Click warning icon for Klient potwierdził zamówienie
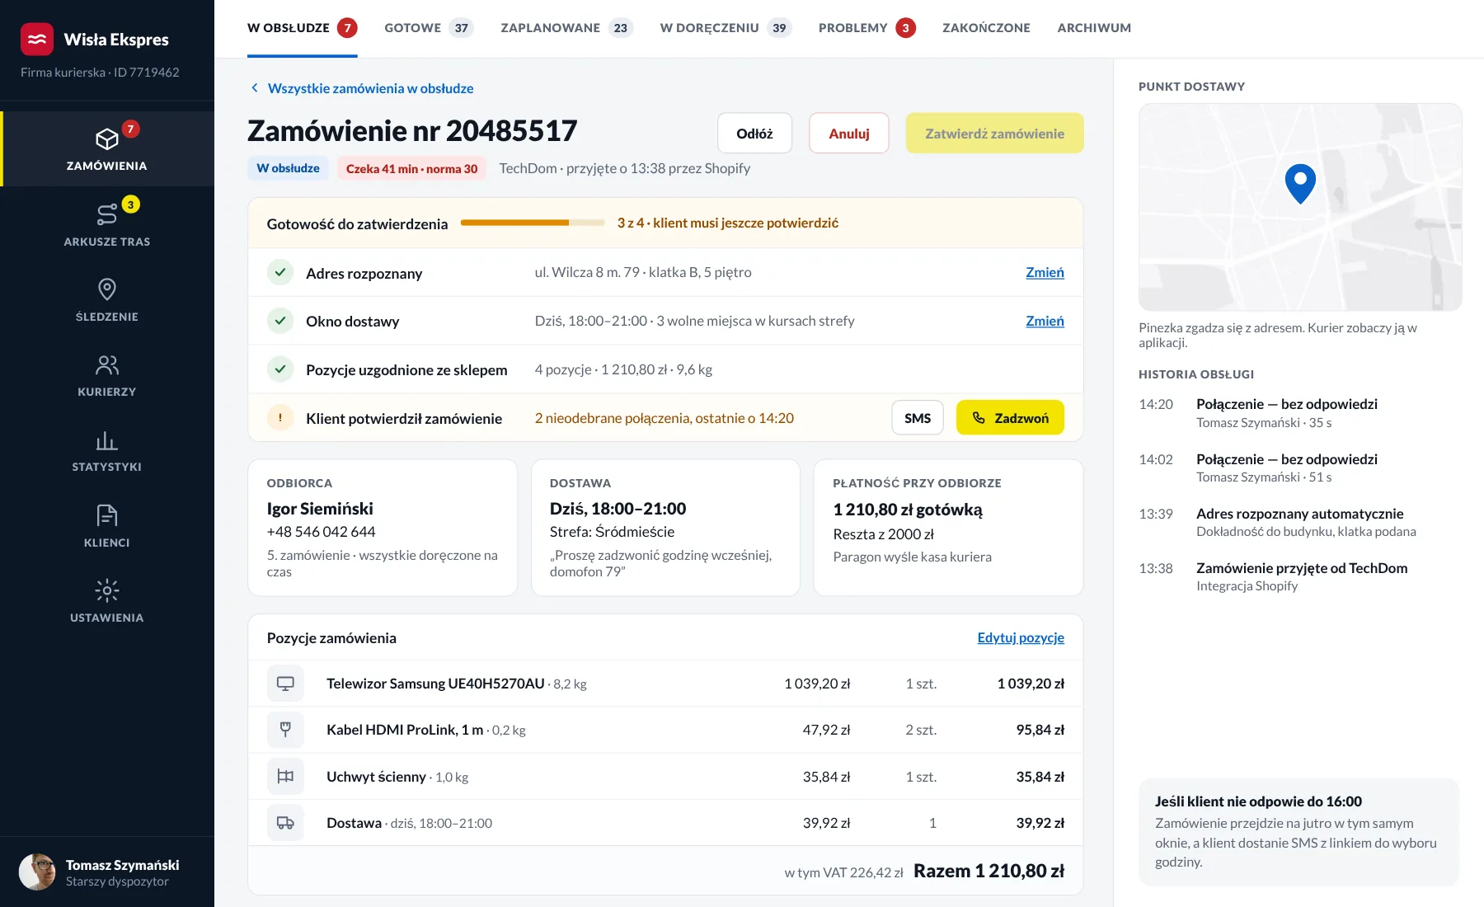The width and height of the screenshot is (1484, 907). pyautogui.click(x=280, y=418)
